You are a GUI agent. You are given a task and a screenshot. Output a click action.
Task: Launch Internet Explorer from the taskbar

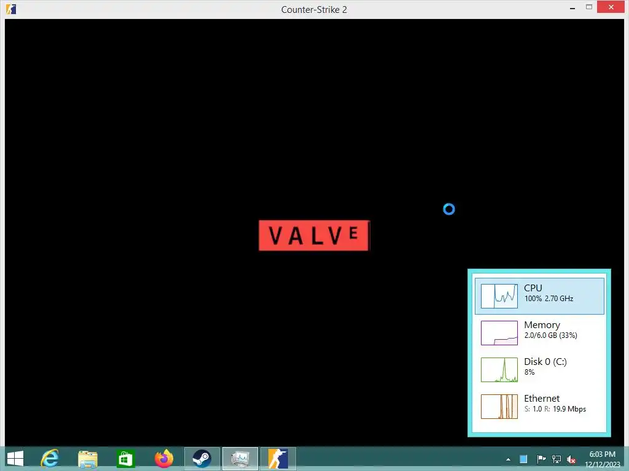50,459
